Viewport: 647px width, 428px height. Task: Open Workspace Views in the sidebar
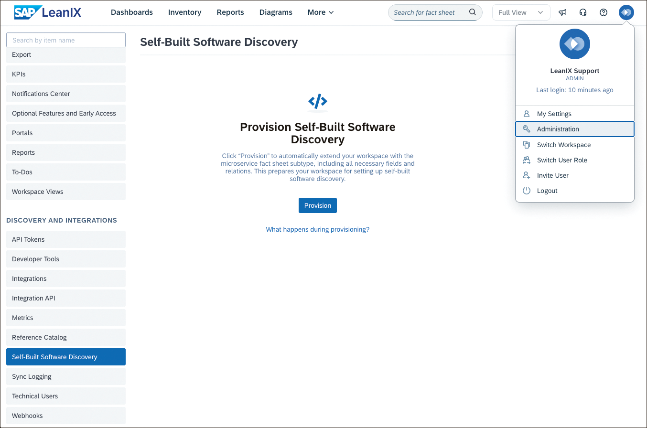pos(66,192)
